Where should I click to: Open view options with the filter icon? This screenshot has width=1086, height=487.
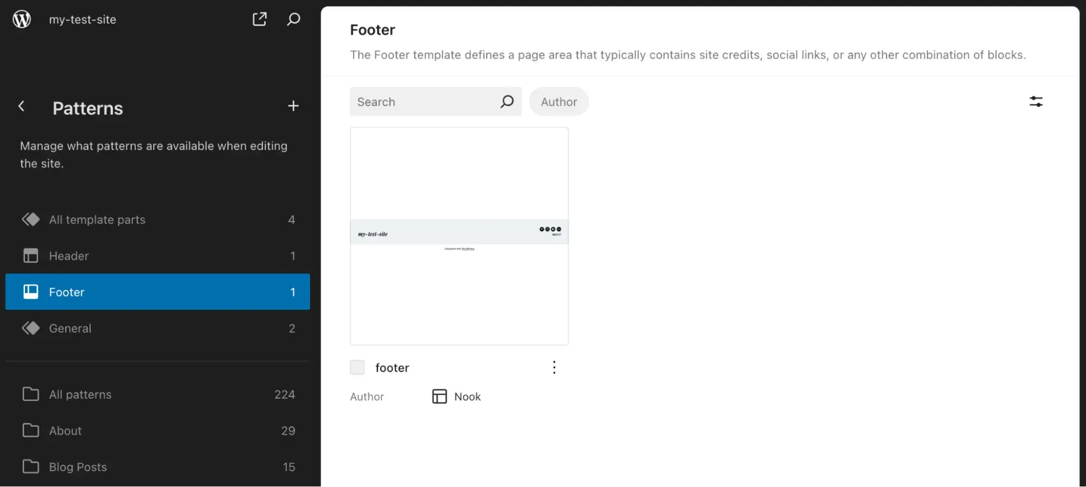(x=1035, y=102)
